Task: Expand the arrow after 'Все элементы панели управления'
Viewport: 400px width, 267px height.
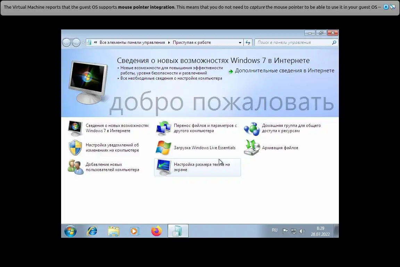Action: click(169, 42)
